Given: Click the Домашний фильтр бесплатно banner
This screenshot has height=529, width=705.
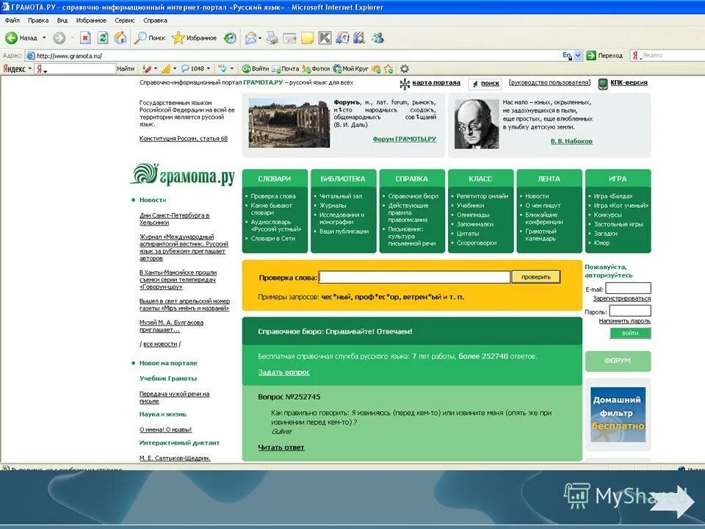Looking at the screenshot, I should point(618,414).
